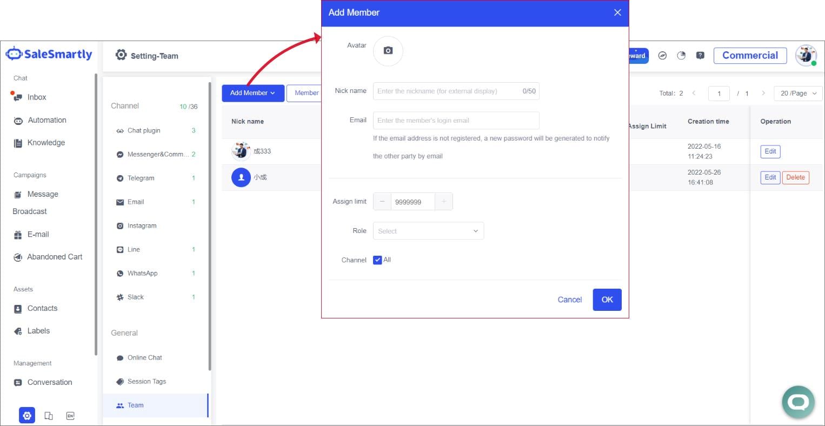The height and width of the screenshot is (426, 825).
Task: Click the Nick name input field
Action: [x=456, y=91]
